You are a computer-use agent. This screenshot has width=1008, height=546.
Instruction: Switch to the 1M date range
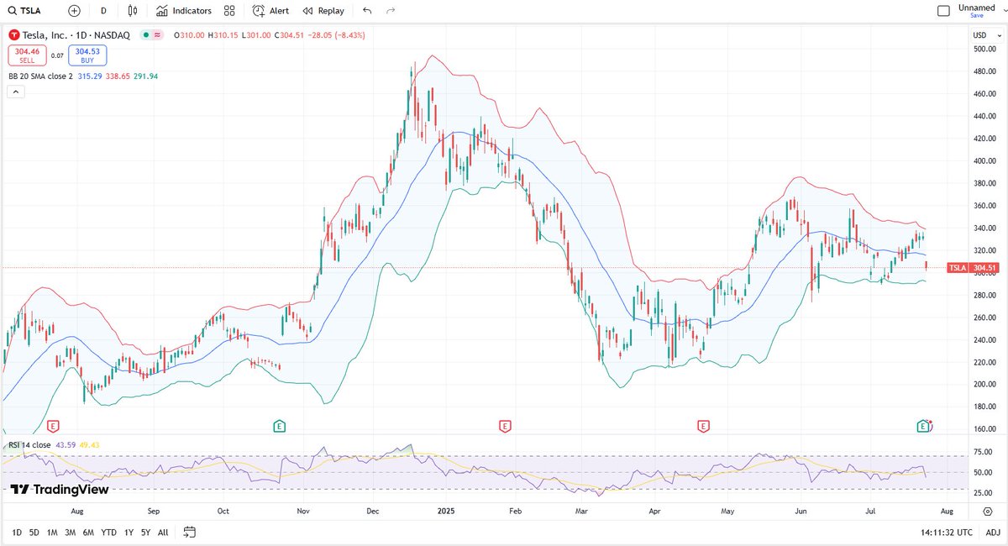pos(52,533)
